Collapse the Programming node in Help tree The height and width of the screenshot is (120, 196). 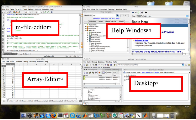coord(88,41)
